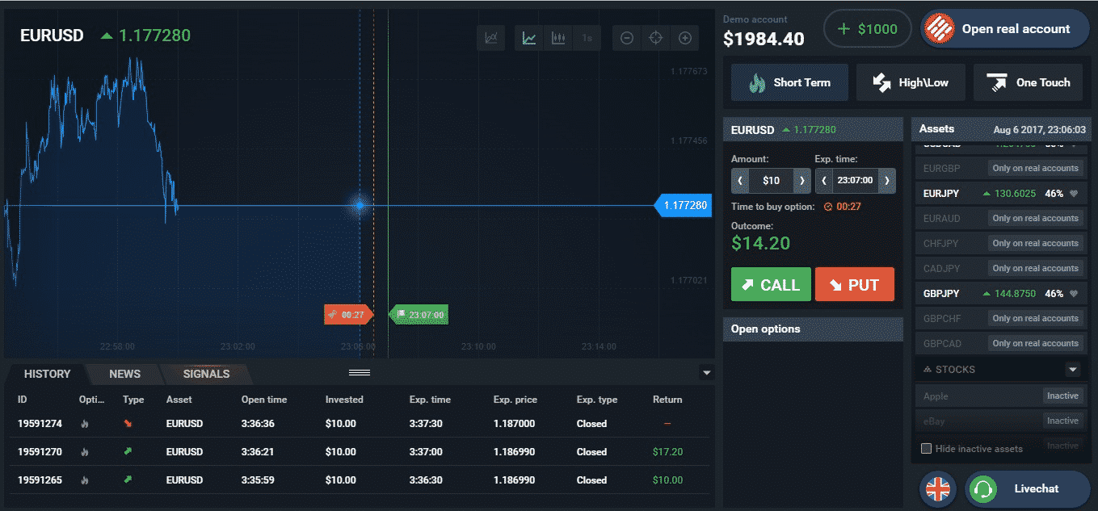
Task: Select the EURGBP asset row
Action: click(1001, 168)
